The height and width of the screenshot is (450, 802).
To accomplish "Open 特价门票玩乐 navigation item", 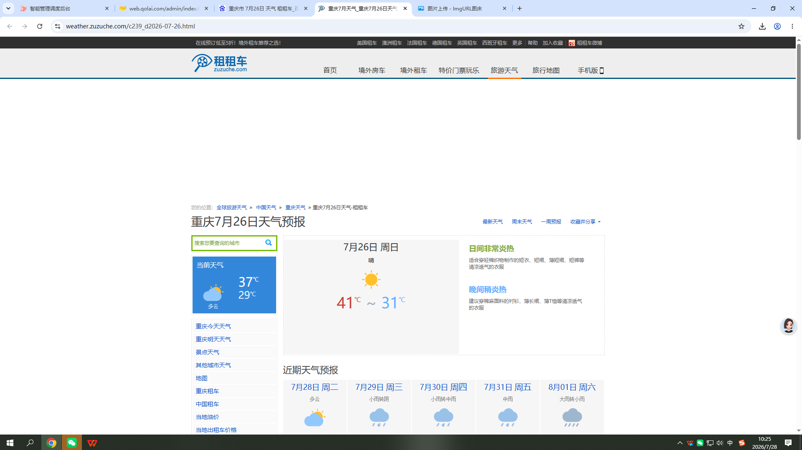I will click(459, 70).
